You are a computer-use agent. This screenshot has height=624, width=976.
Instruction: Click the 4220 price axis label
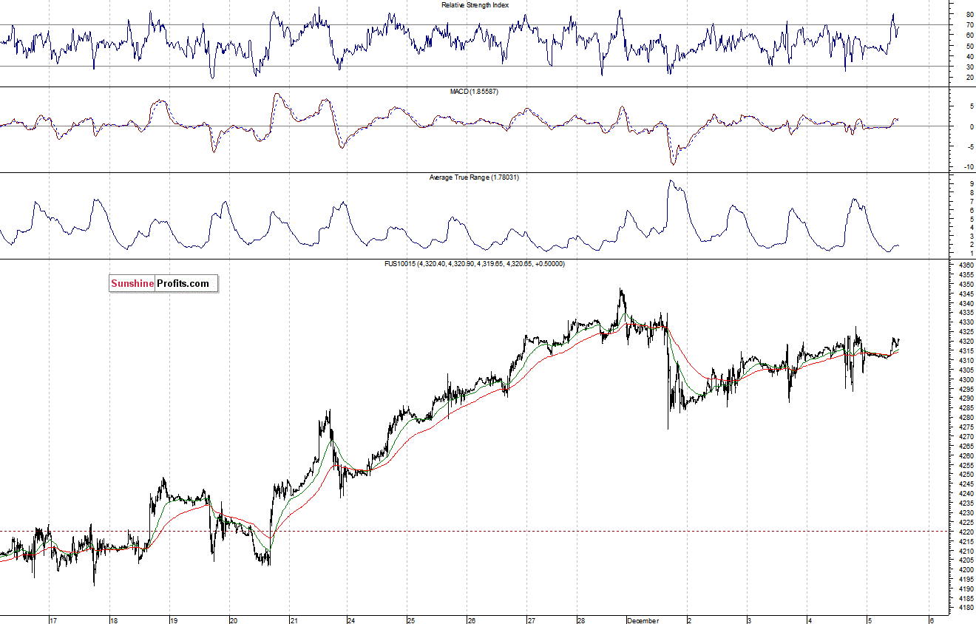[966, 532]
